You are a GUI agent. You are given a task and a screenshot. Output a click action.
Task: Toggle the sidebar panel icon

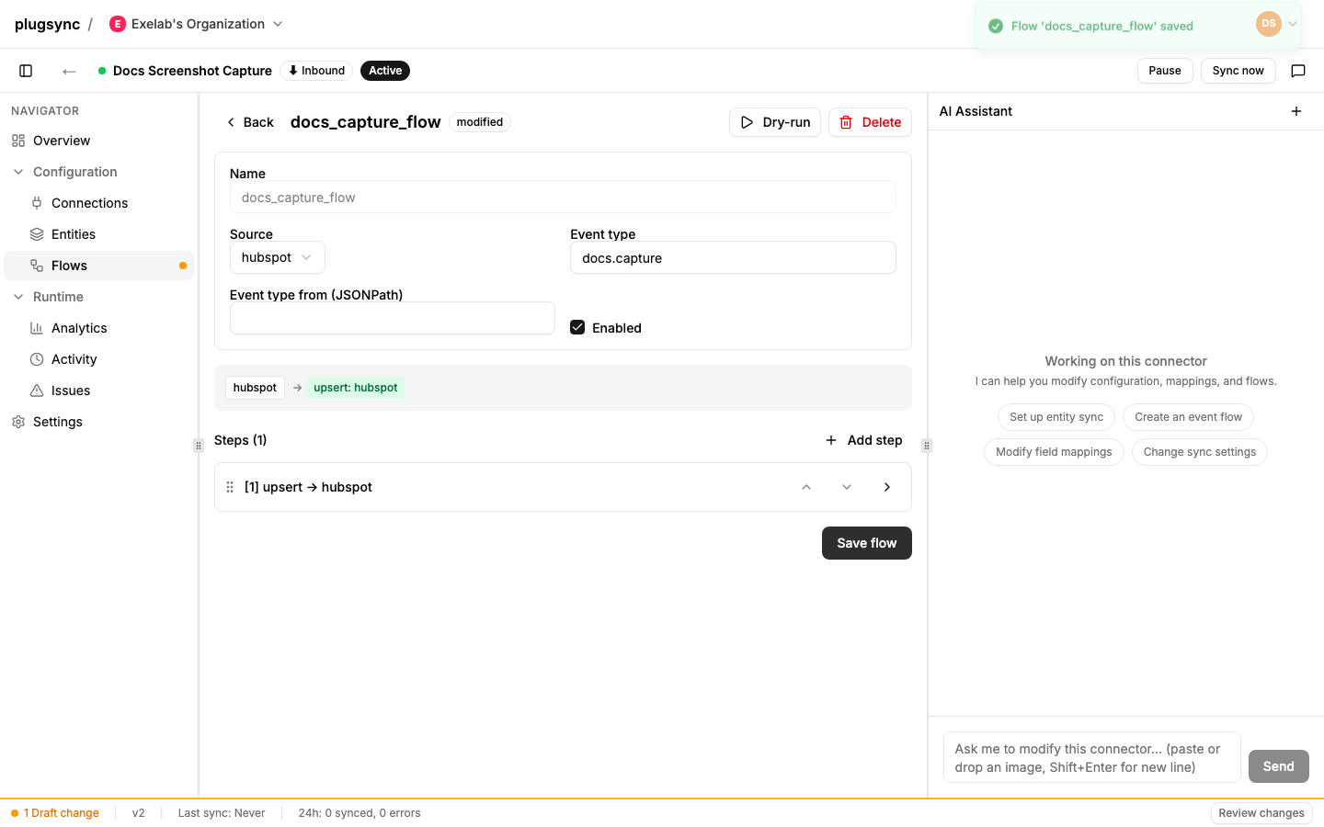click(26, 71)
